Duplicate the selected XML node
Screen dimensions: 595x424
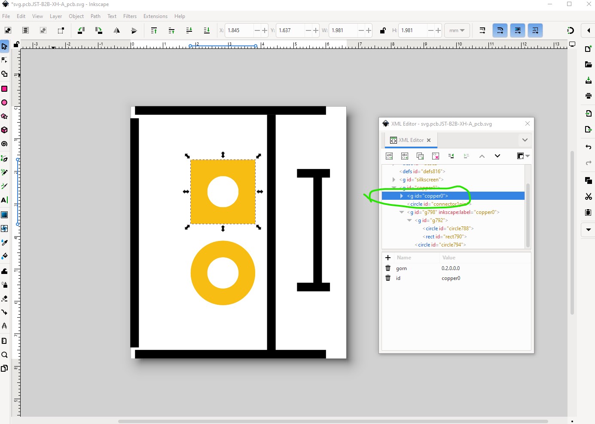(x=420, y=156)
